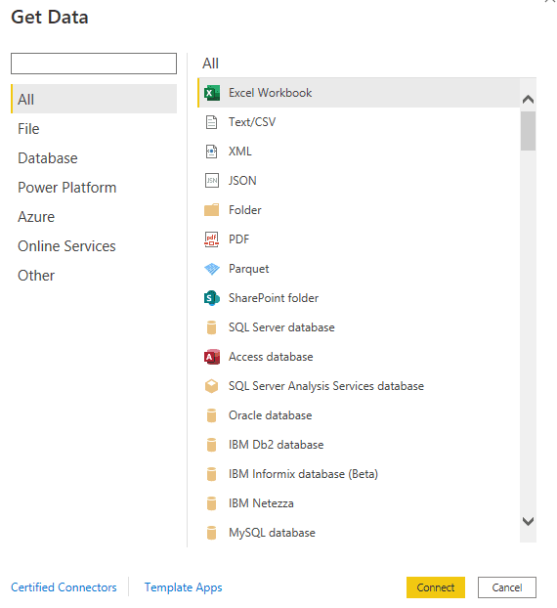Select the All category
This screenshot has height=608, width=557.
[x=94, y=100]
